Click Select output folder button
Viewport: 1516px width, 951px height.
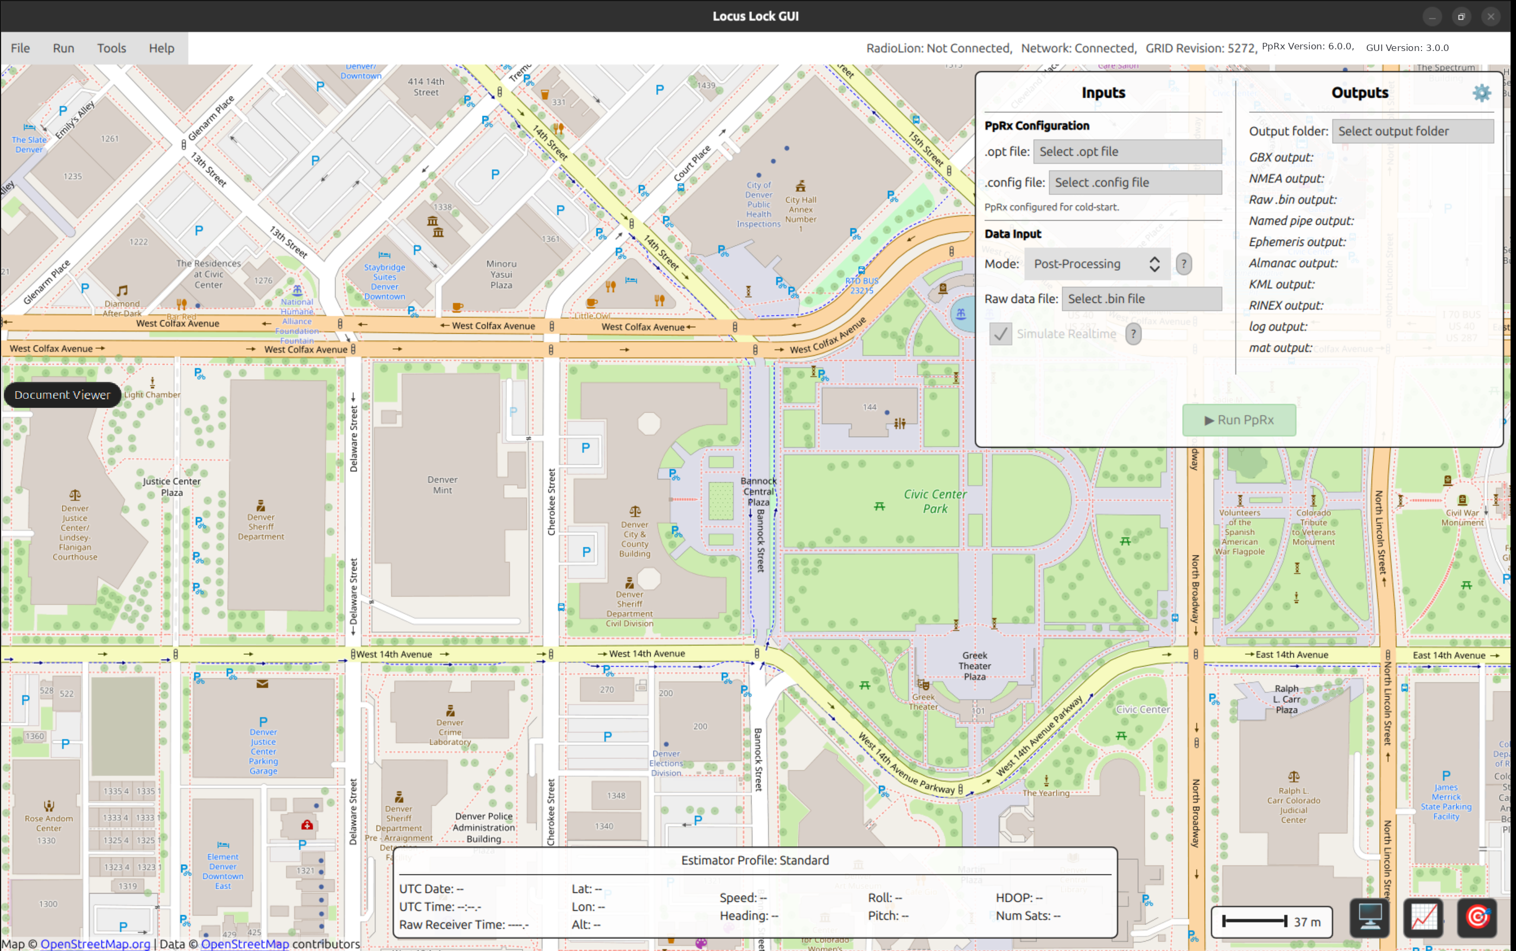pos(1413,131)
